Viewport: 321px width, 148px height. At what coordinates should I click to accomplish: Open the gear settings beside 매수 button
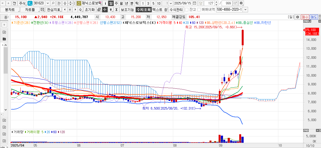click(x=297, y=17)
